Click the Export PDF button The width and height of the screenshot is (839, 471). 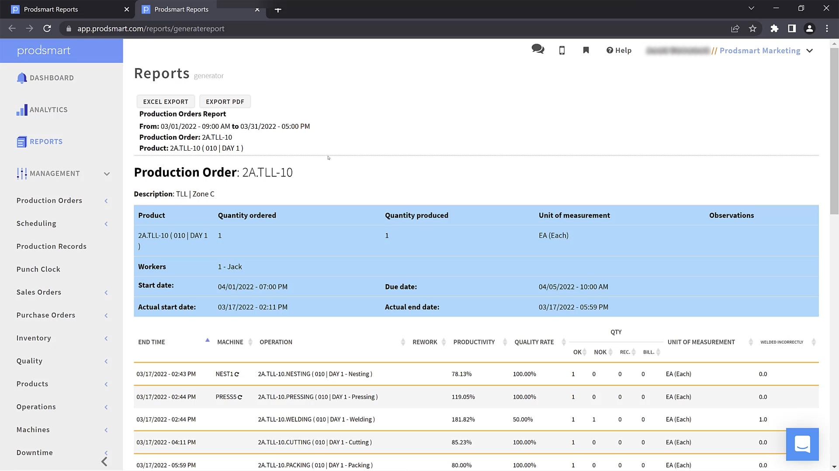point(225,102)
